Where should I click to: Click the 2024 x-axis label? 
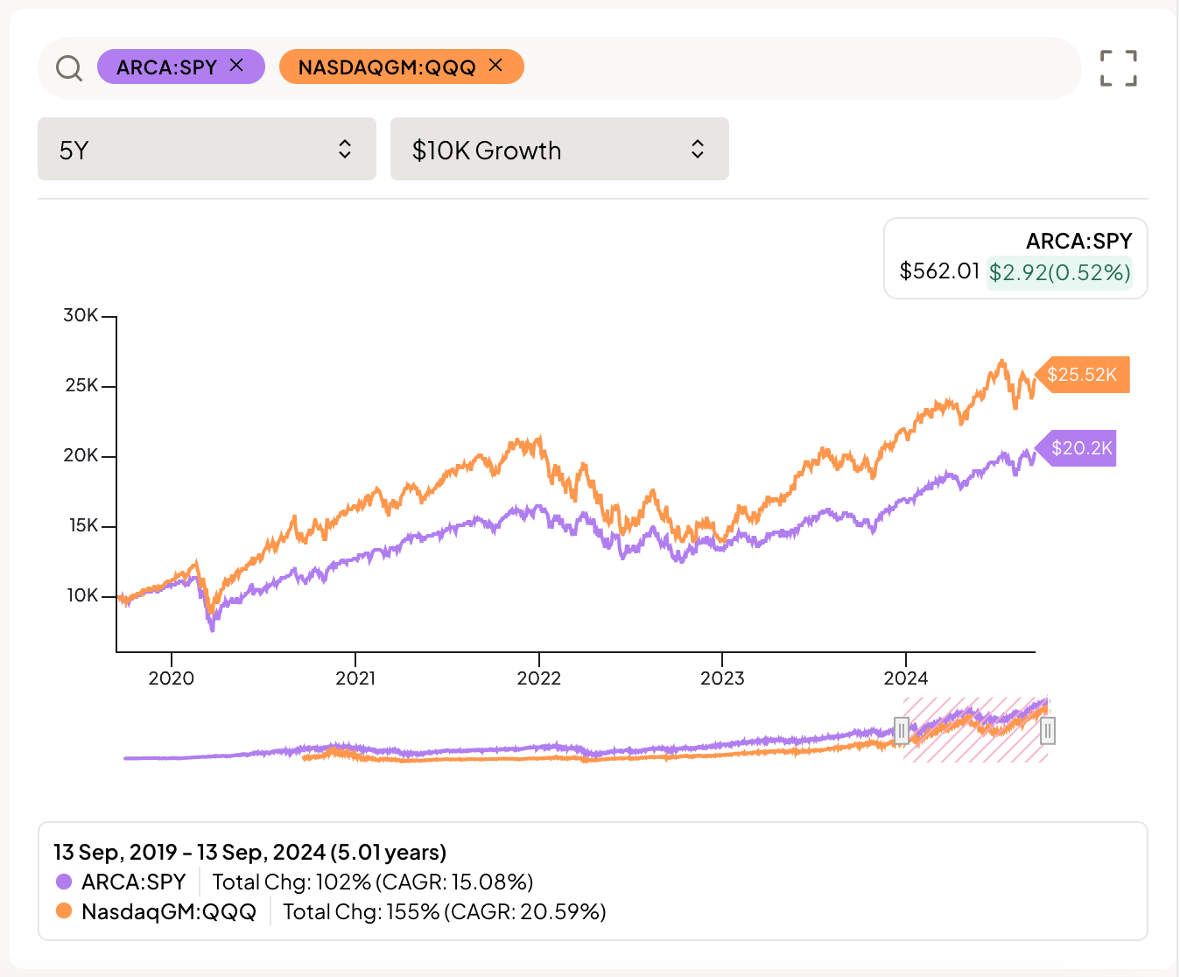tap(906, 678)
